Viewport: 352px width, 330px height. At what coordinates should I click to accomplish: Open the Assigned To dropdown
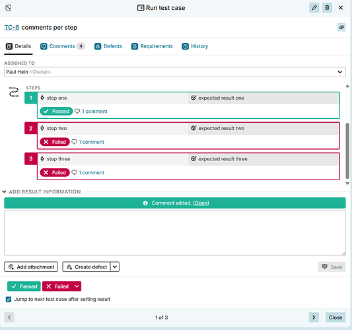point(174,72)
